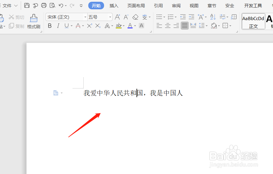The width and height of the screenshot is (273, 174).
Task: Click the Print icon
Action: pyautogui.click(x=44, y=5)
